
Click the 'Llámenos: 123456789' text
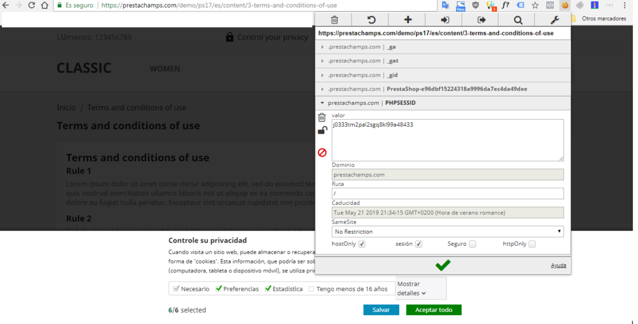click(x=94, y=38)
